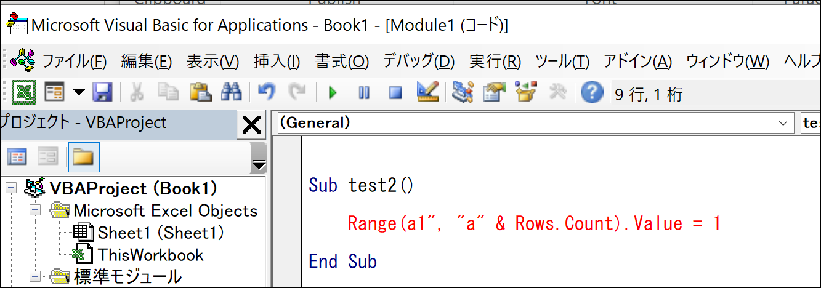Open Find with the binoculars icon
The width and height of the screenshot is (821, 288).
[x=232, y=94]
